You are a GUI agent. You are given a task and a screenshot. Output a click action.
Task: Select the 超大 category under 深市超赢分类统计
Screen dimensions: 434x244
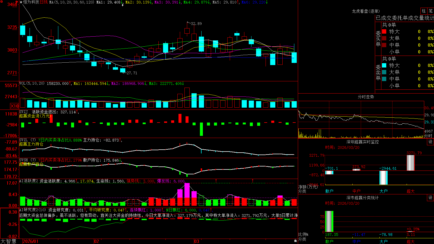411,241
